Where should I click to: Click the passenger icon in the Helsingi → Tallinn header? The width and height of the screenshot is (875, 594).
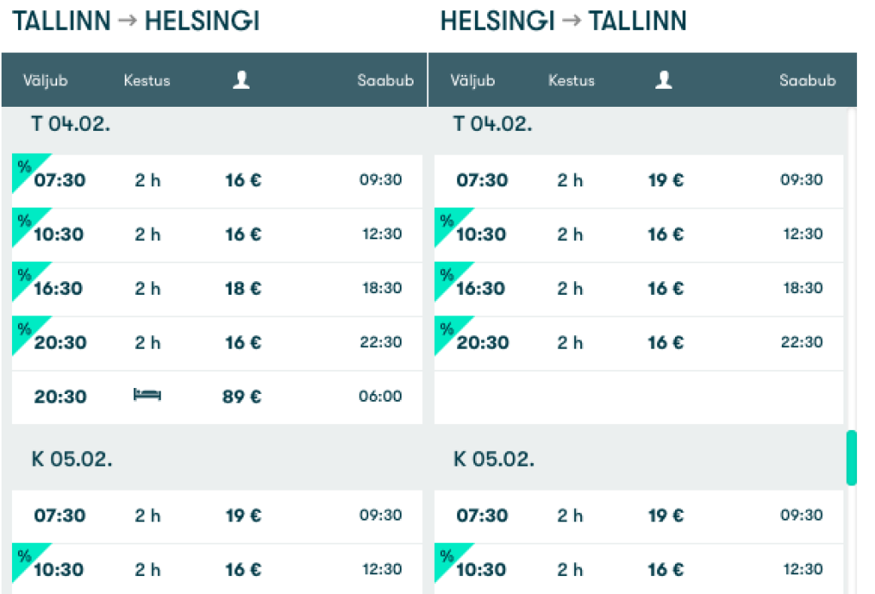click(x=663, y=80)
